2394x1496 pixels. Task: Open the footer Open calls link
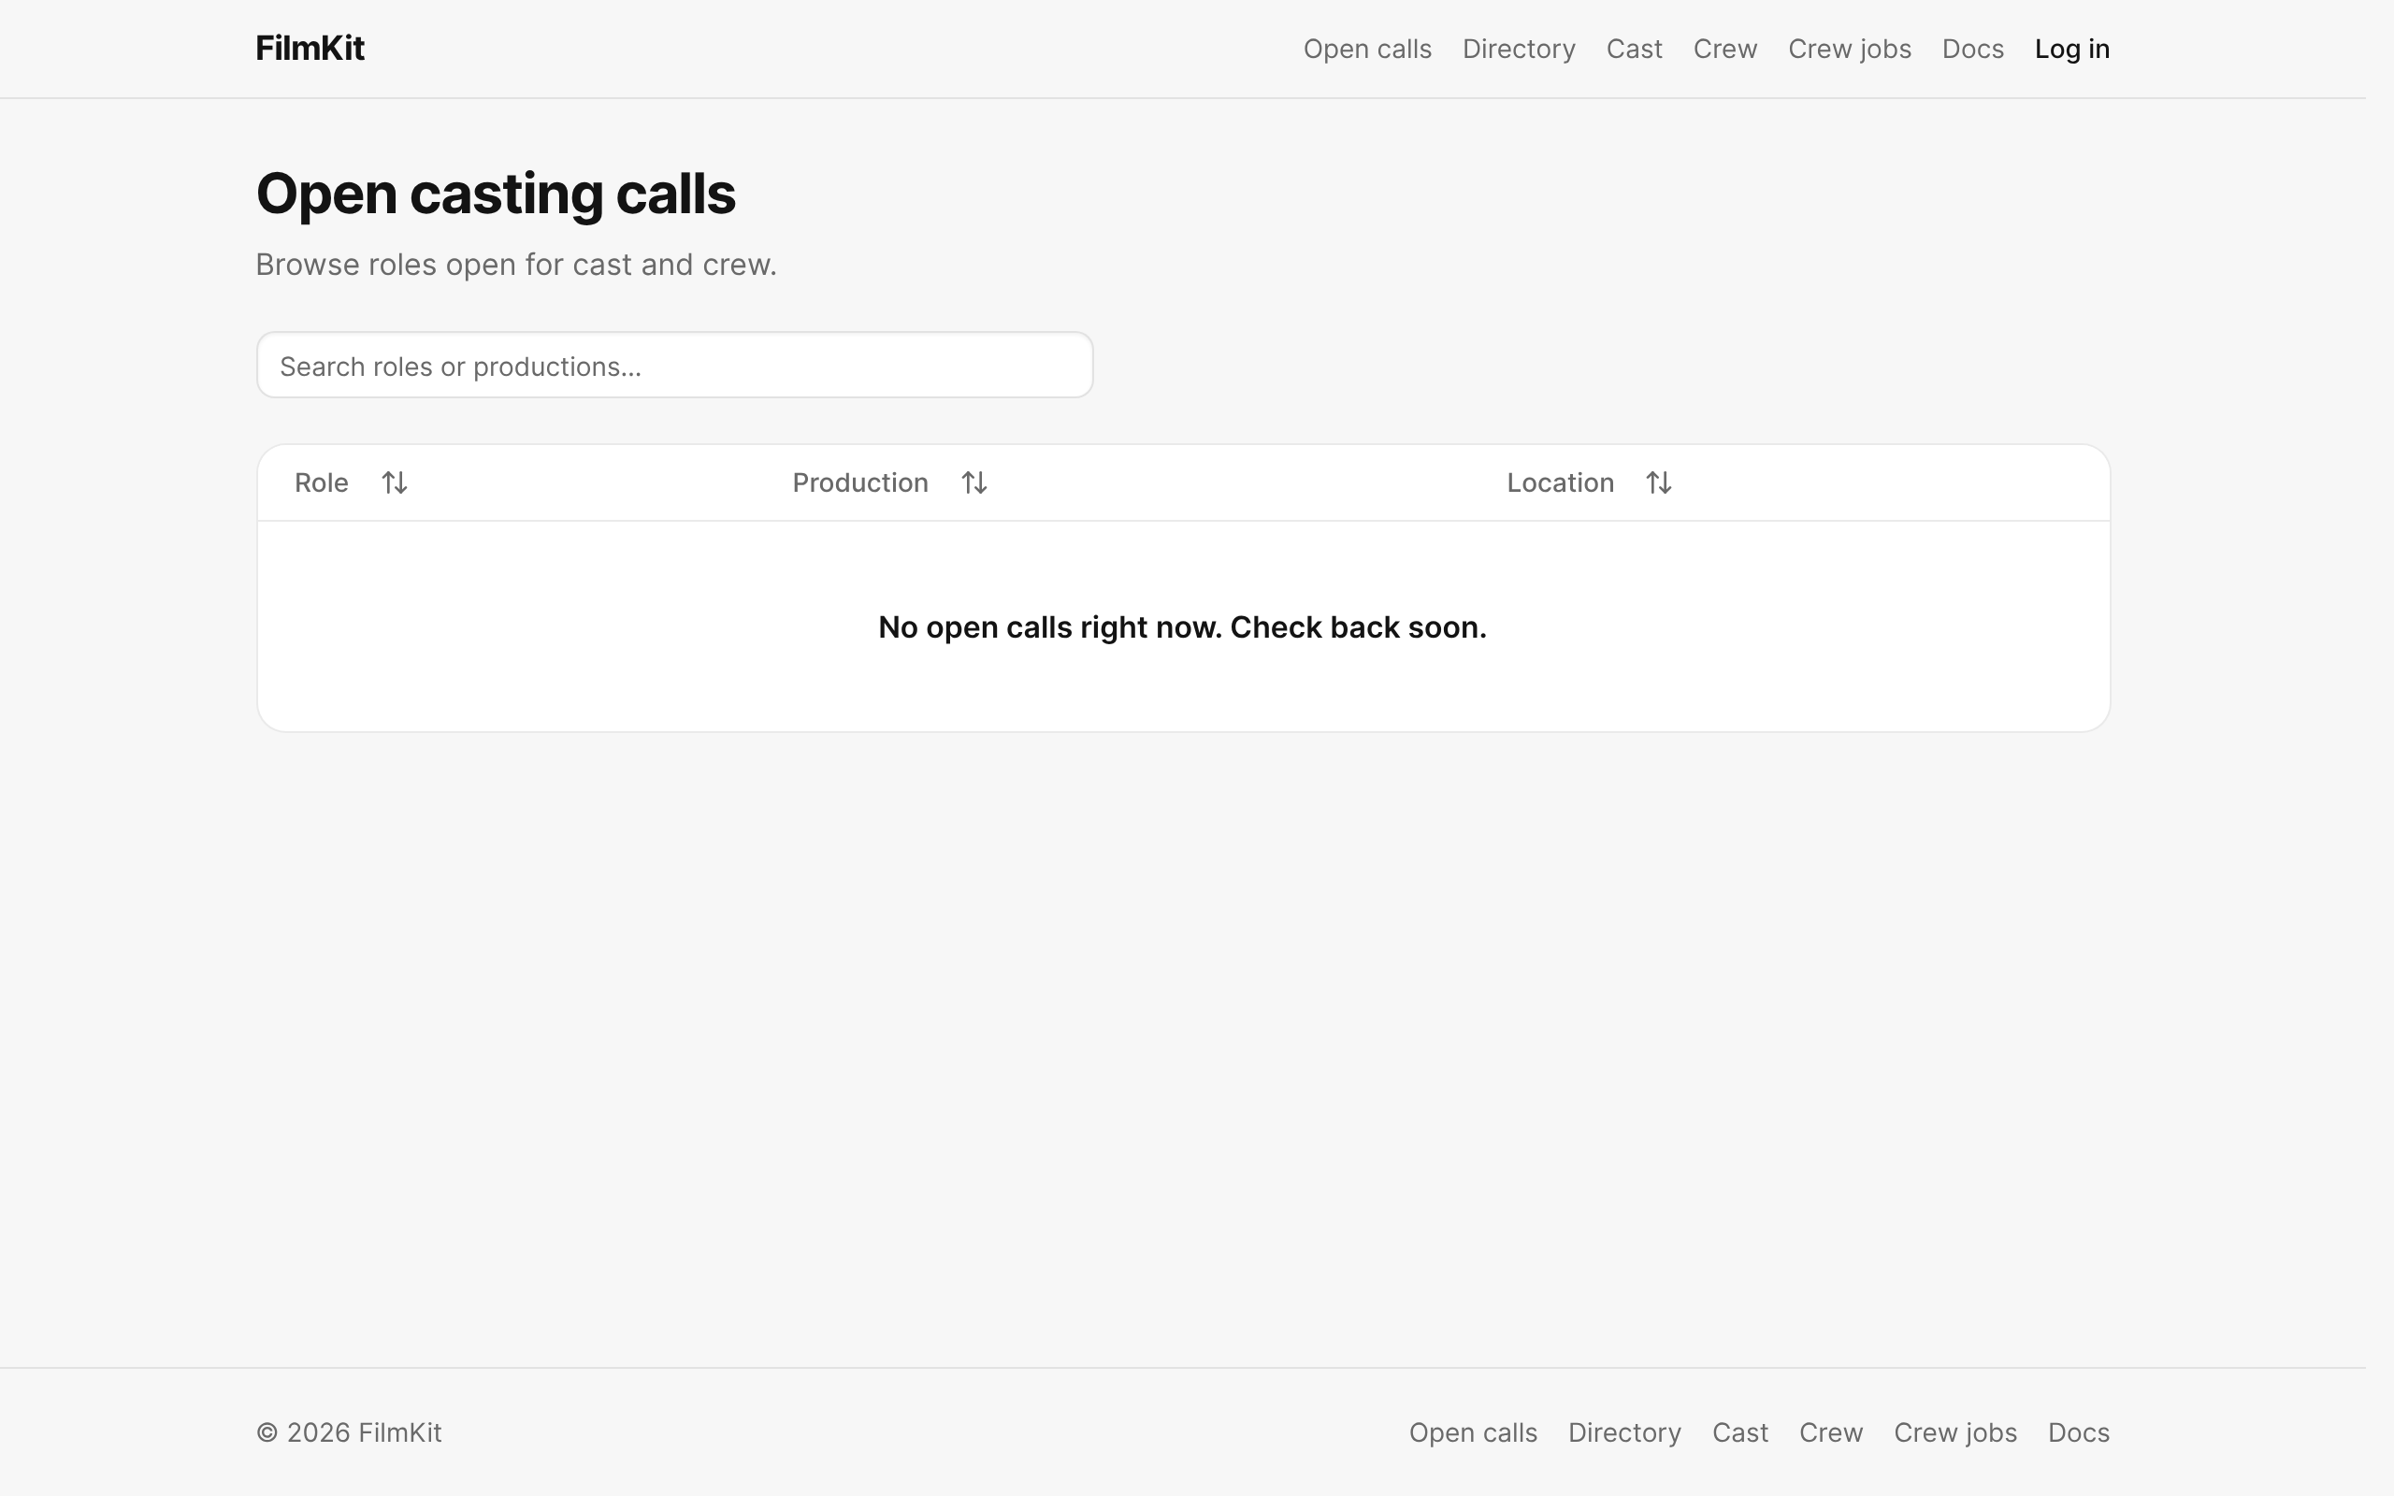point(1473,1432)
